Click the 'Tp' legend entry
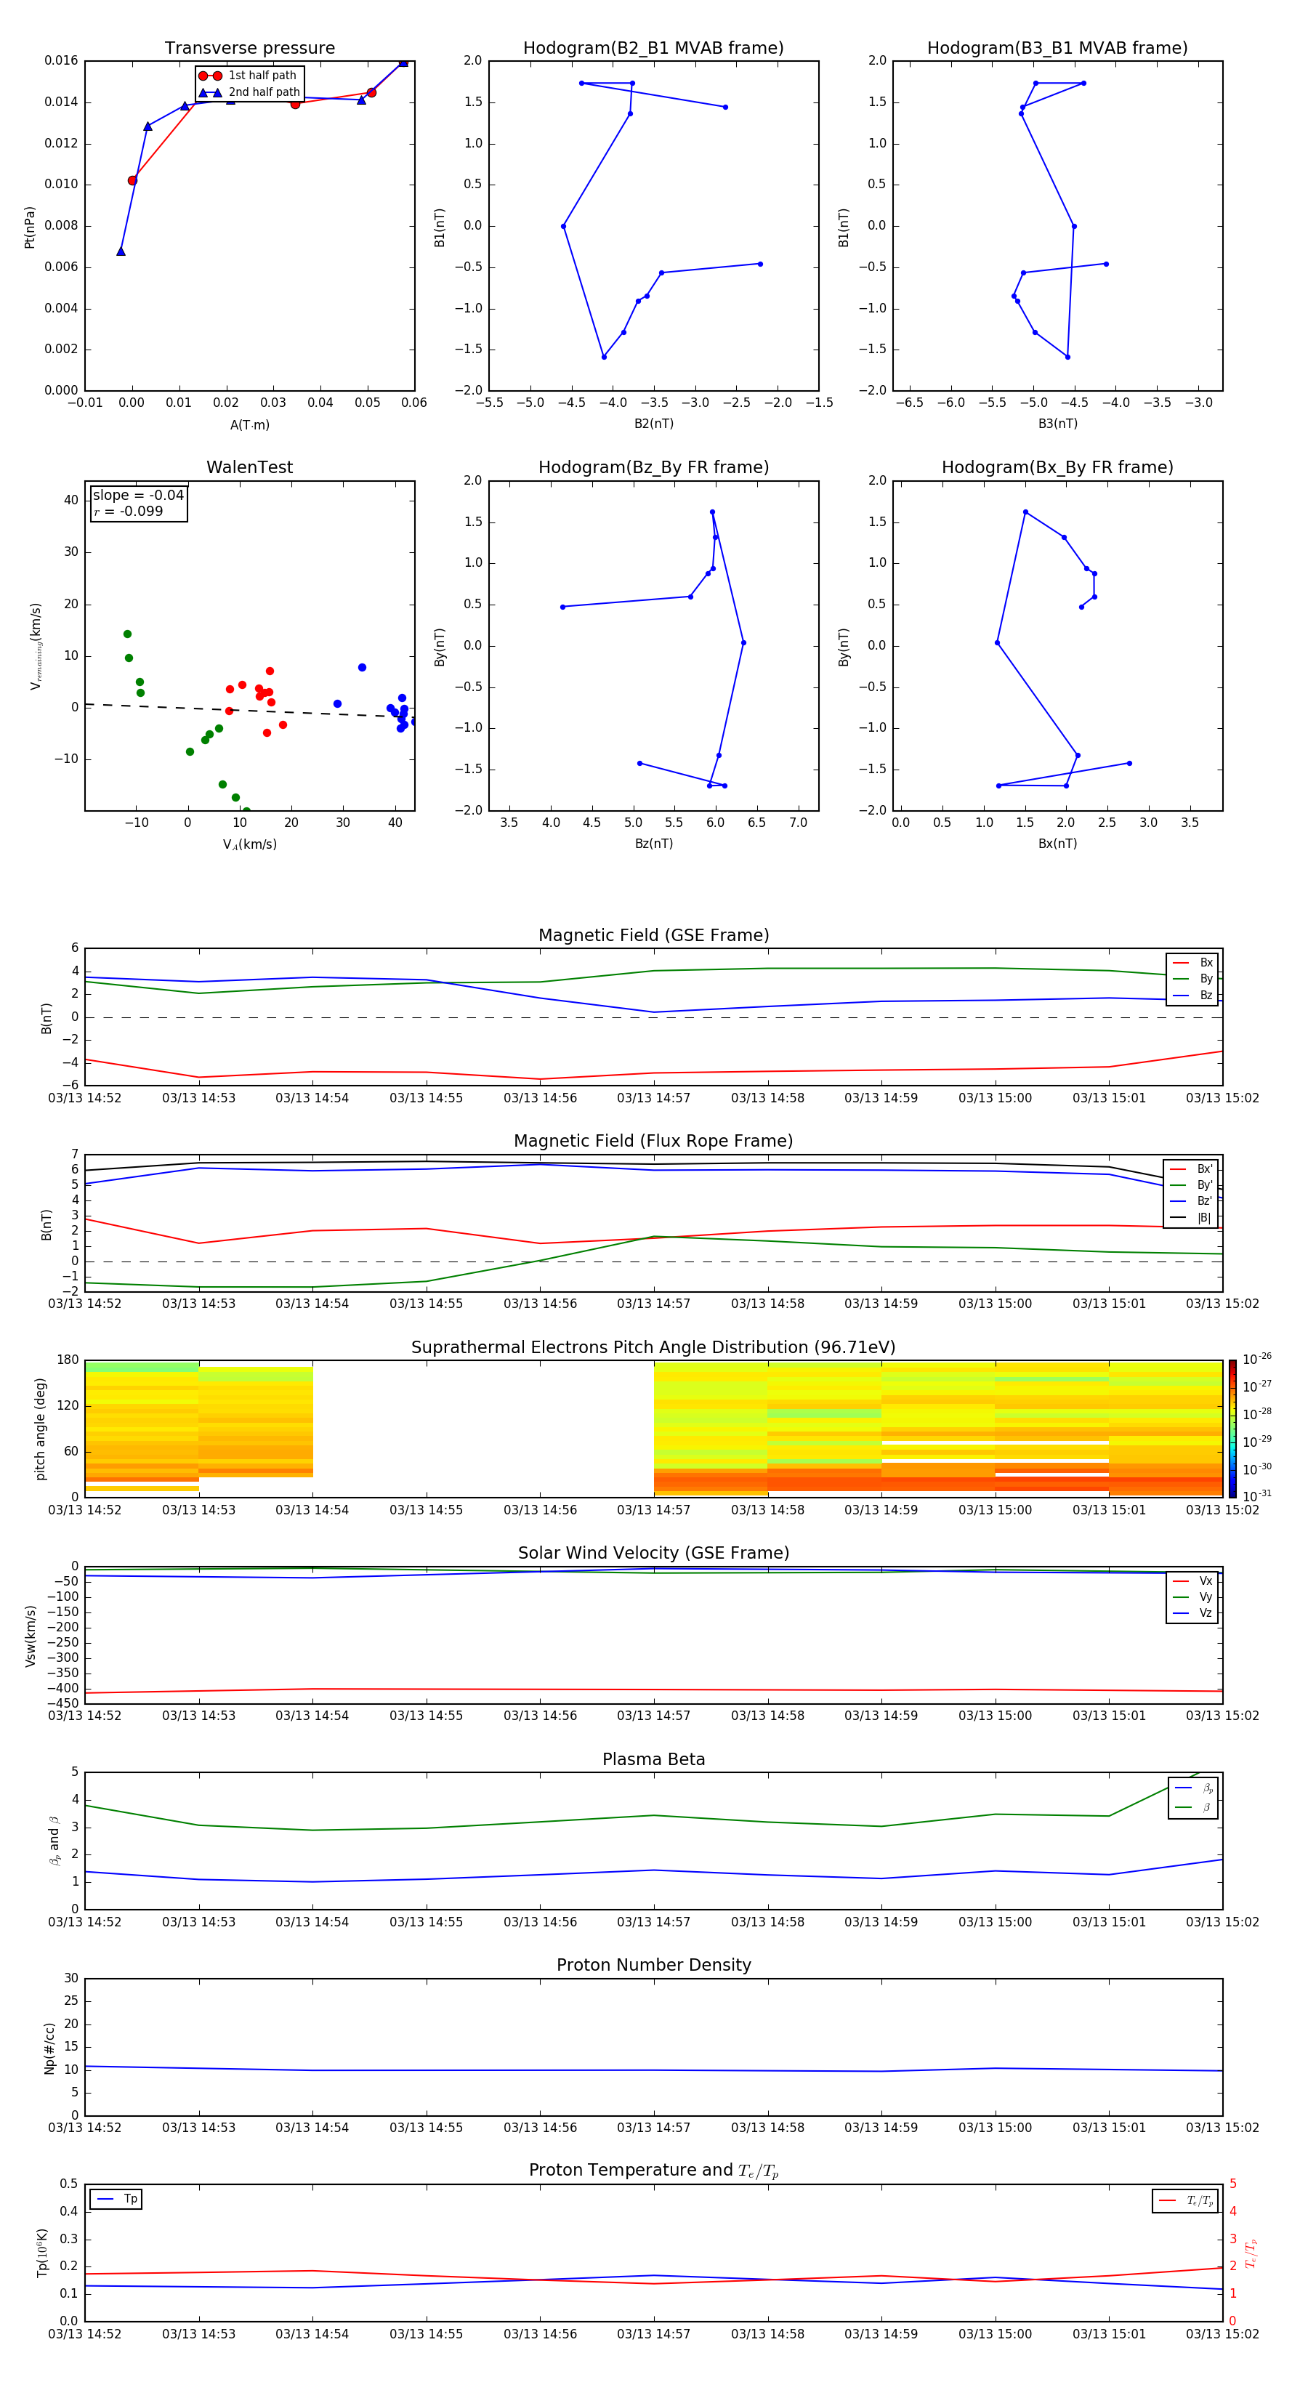 pos(116,2199)
